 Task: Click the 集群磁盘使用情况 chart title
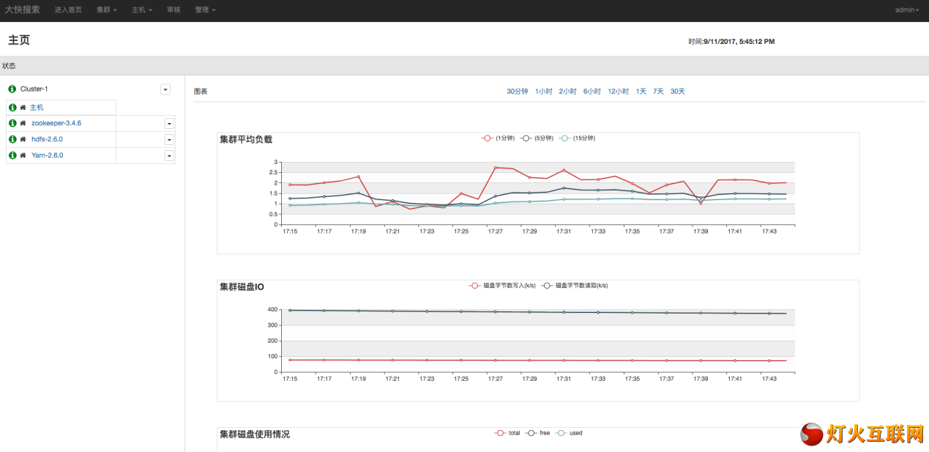point(255,434)
